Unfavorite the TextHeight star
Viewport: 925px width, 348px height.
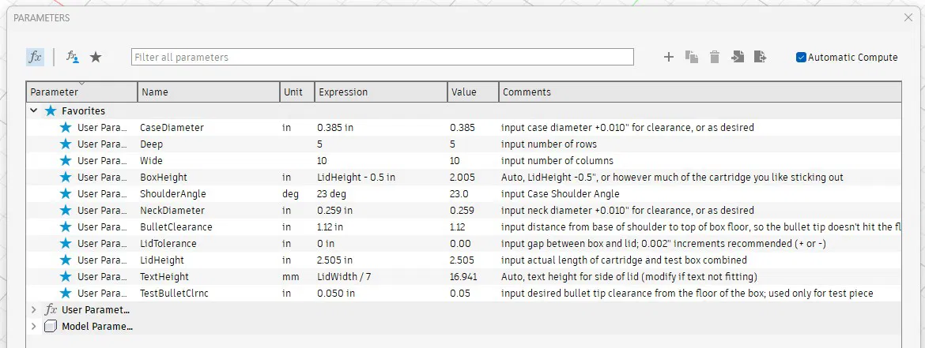coord(66,276)
